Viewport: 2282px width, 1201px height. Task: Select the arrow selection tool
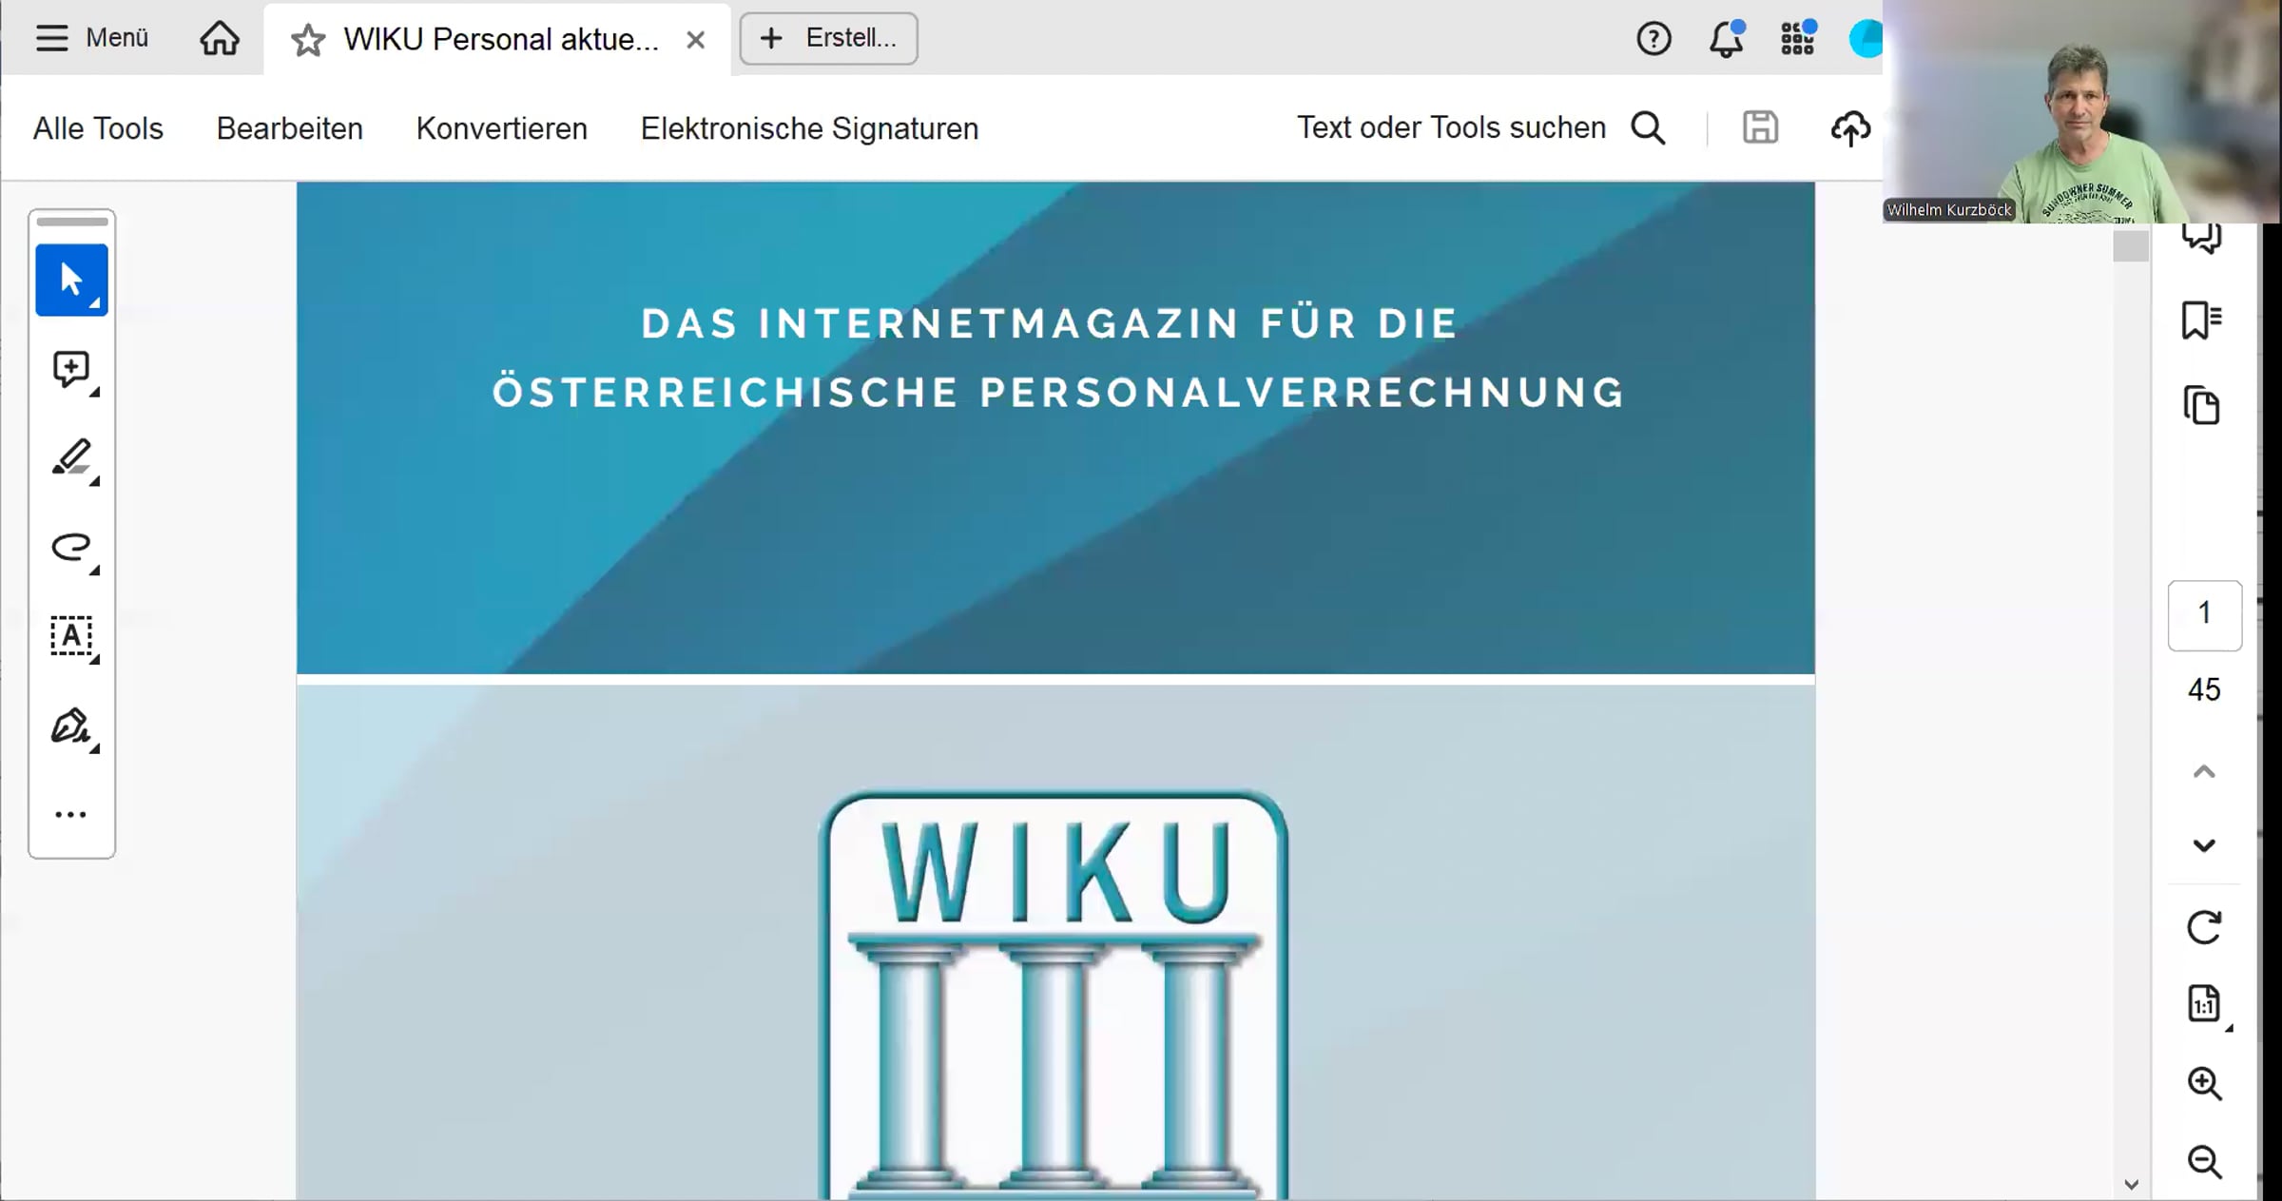point(71,280)
